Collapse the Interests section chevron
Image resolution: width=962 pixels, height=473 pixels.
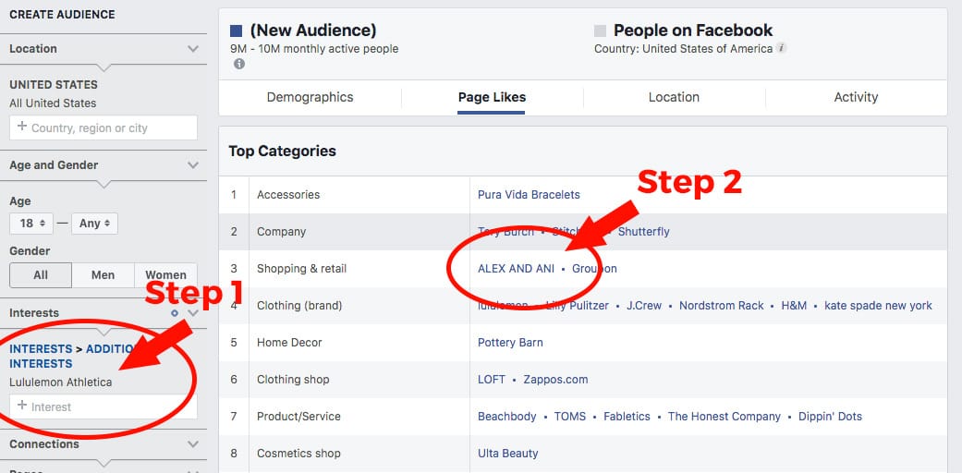pyautogui.click(x=193, y=313)
